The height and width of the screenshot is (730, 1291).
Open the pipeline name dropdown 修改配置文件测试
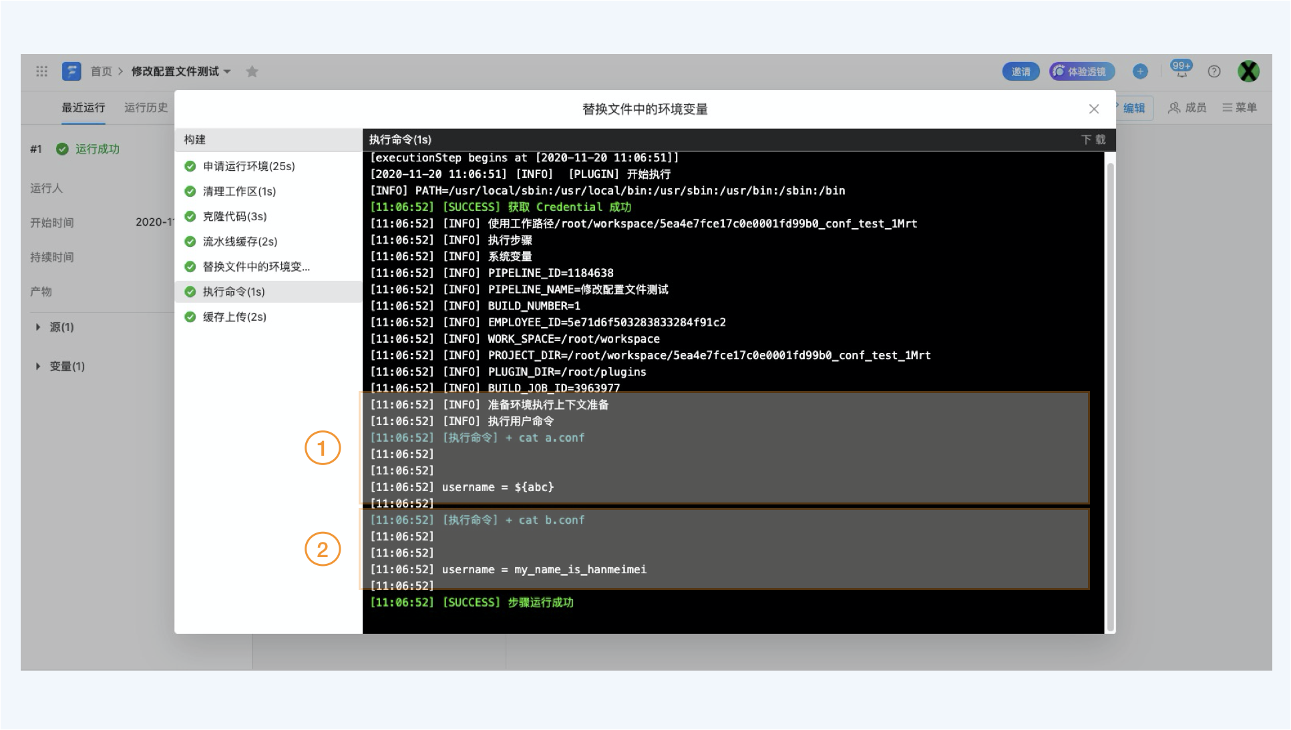pos(180,71)
